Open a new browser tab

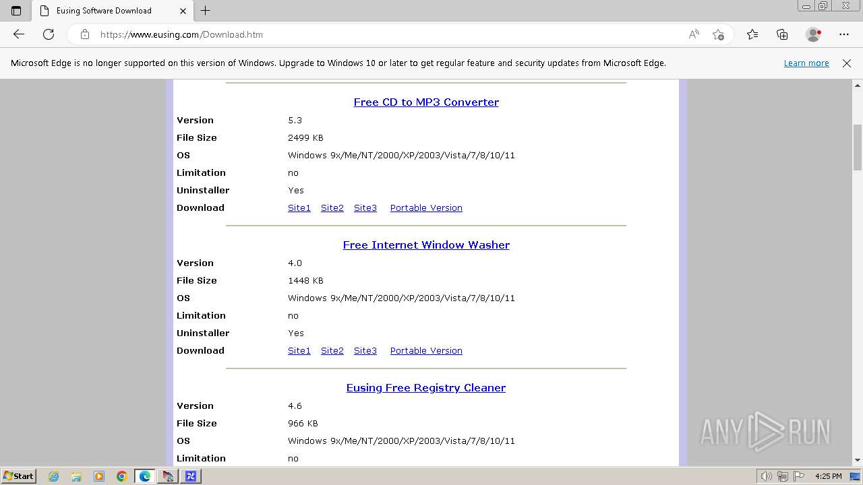206,11
